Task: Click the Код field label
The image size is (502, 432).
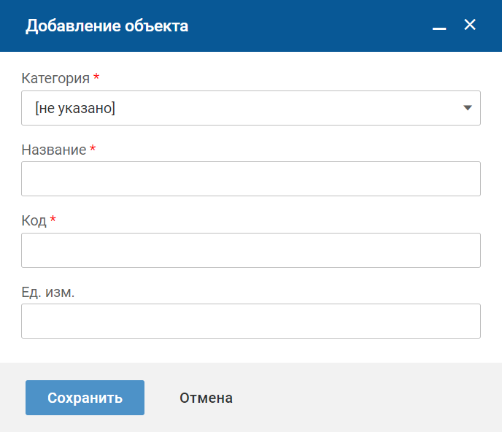Action: (34, 220)
